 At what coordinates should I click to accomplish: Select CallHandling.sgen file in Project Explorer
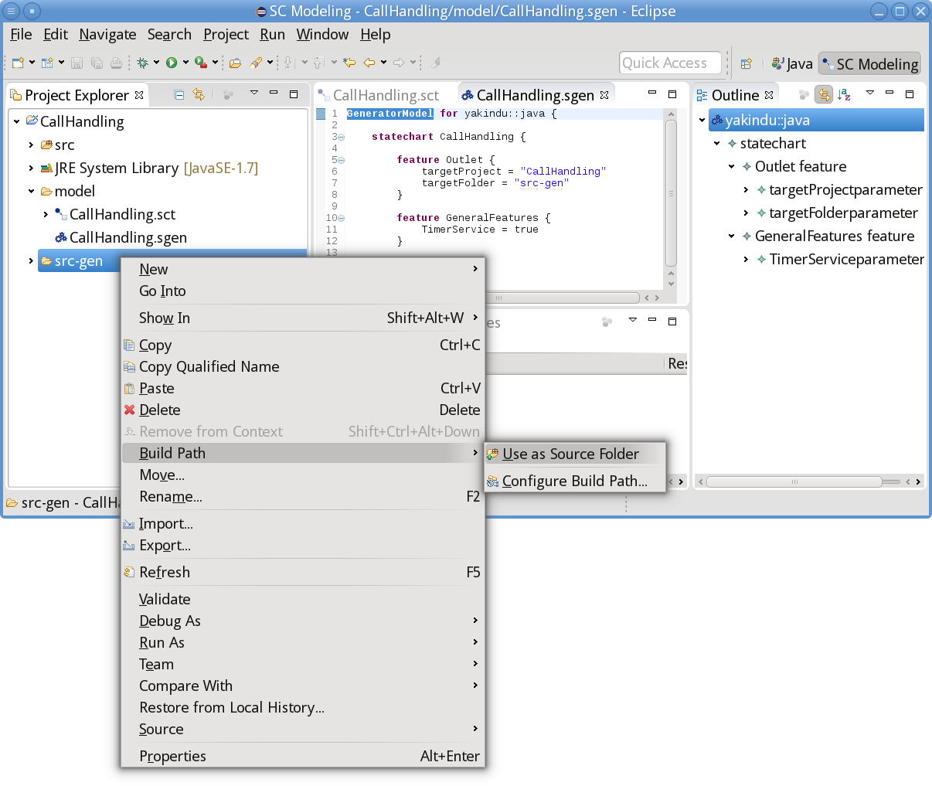(x=121, y=237)
